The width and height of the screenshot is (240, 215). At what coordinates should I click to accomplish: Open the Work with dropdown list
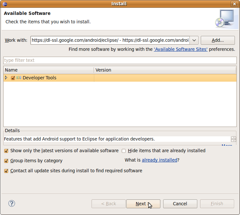coord(194,40)
